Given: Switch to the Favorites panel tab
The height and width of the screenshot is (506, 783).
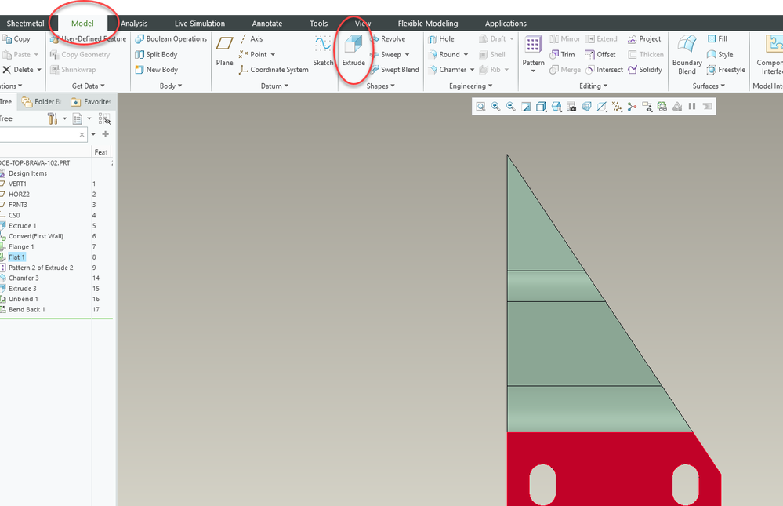Looking at the screenshot, I should [91, 102].
